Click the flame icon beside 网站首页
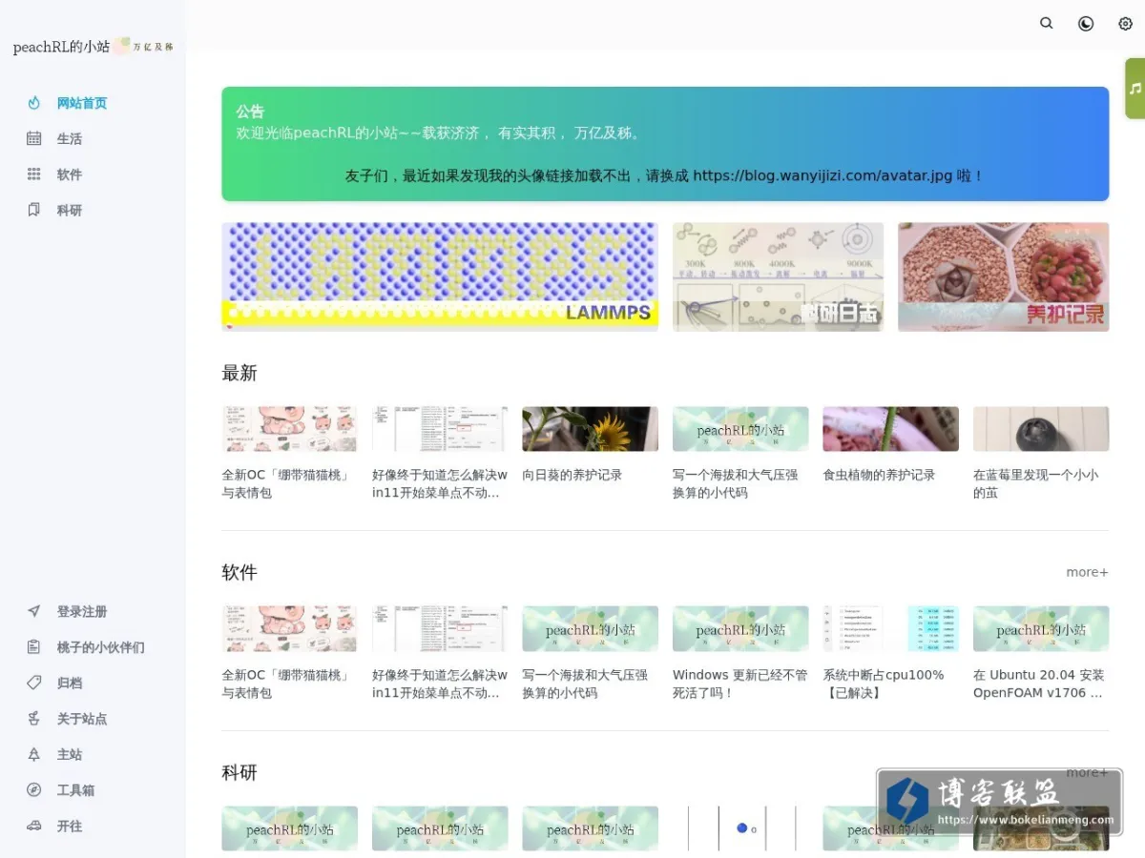This screenshot has height=858, width=1145. pyautogui.click(x=34, y=103)
